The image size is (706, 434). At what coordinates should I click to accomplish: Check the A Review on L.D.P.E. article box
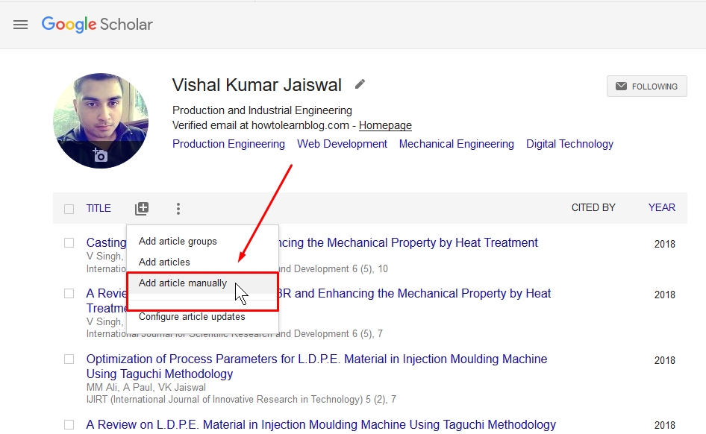pos(69,425)
